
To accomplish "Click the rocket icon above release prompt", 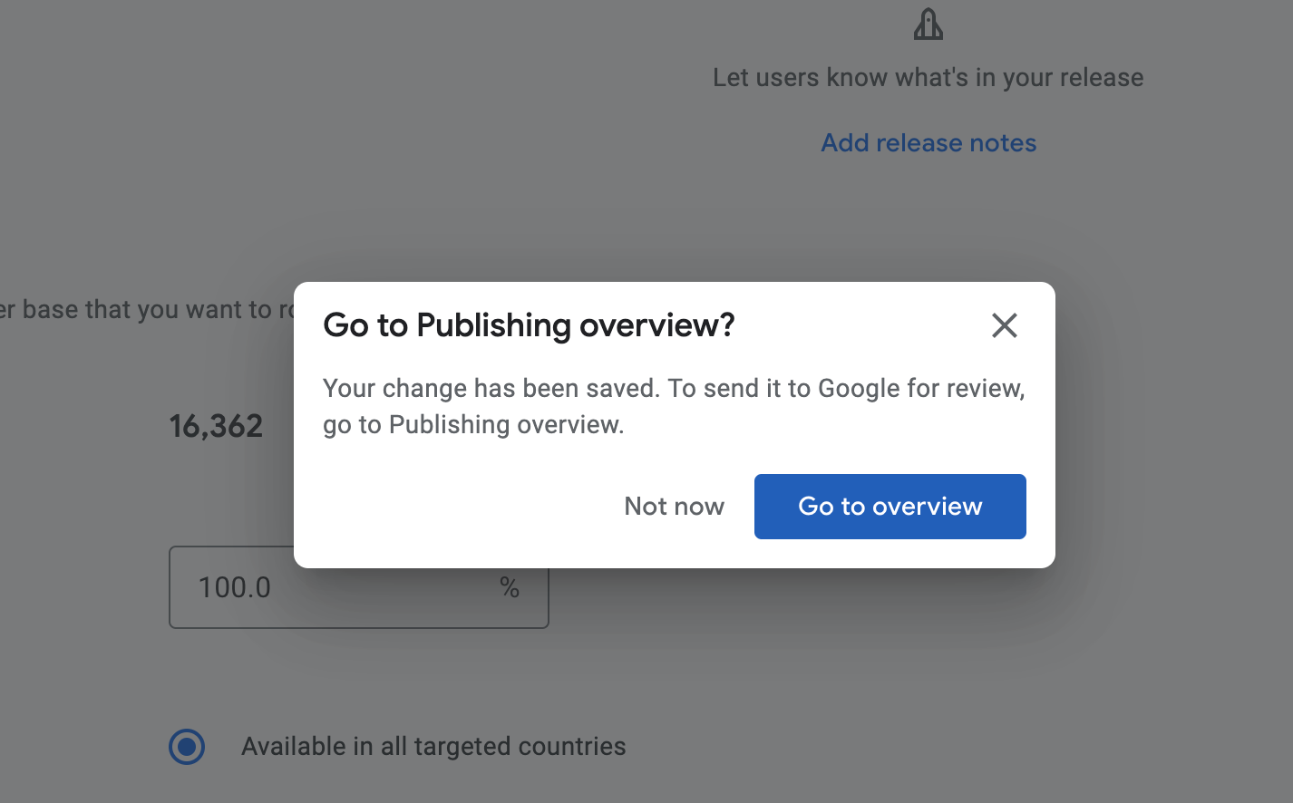I will [x=928, y=24].
